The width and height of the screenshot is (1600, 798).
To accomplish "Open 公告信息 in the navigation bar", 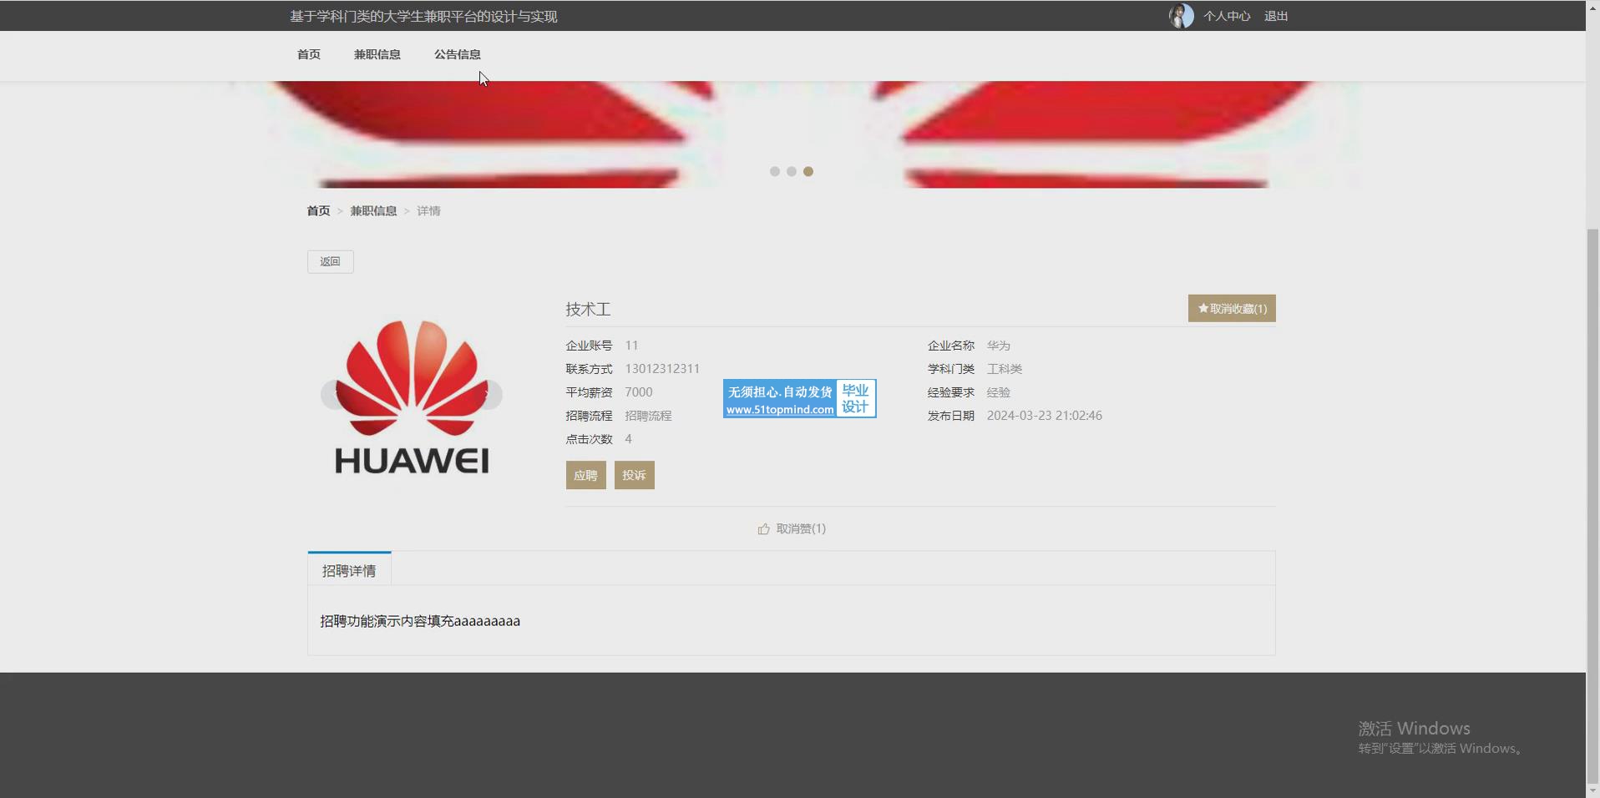I will 458,55.
